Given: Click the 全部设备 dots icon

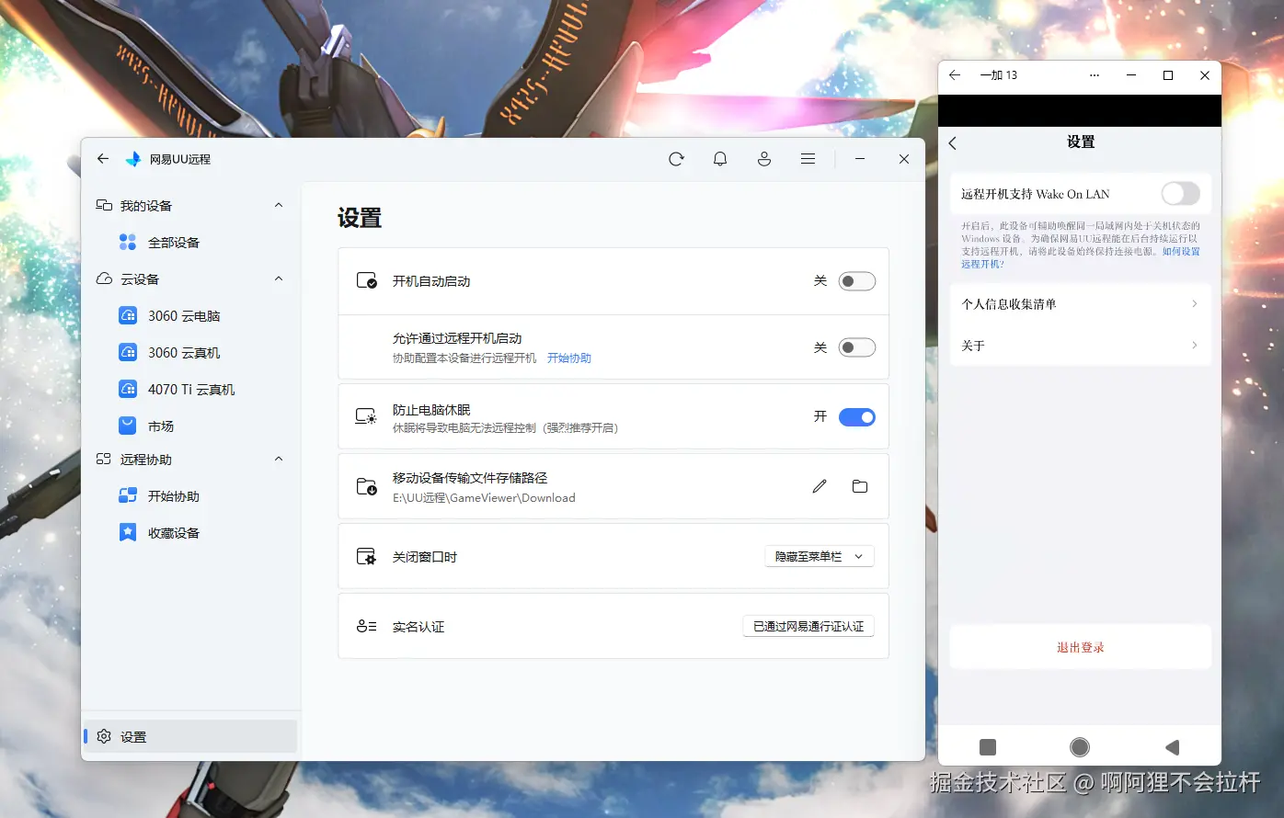Looking at the screenshot, I should pos(128,243).
